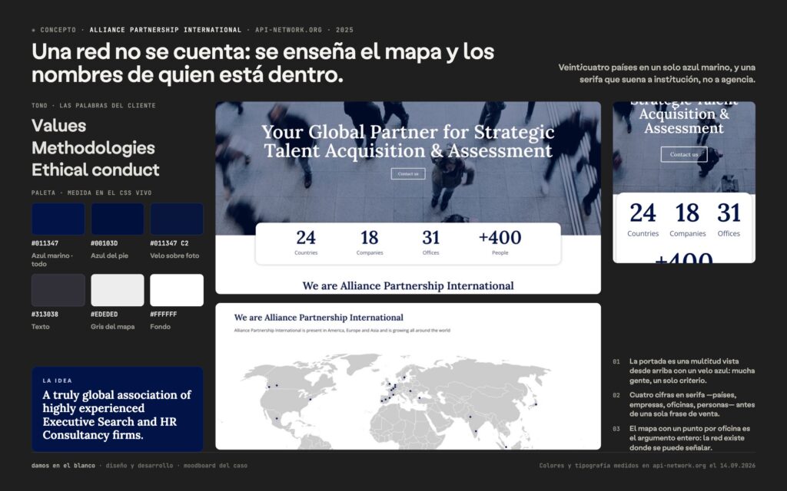Click Contact us button in desktop hero
Screen dimensions: 787x491
pyautogui.click(x=408, y=174)
